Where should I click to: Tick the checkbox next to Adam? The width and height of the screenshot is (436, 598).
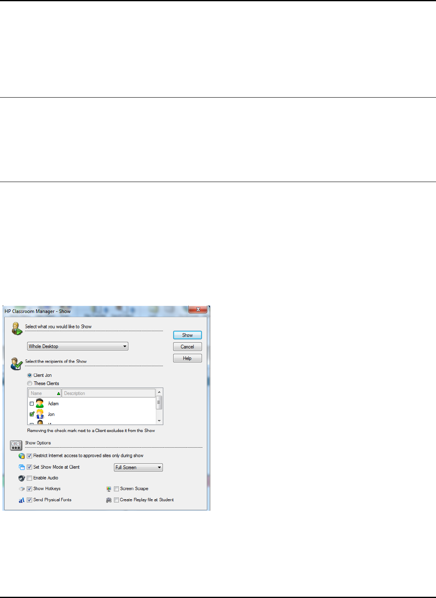[x=32, y=404]
